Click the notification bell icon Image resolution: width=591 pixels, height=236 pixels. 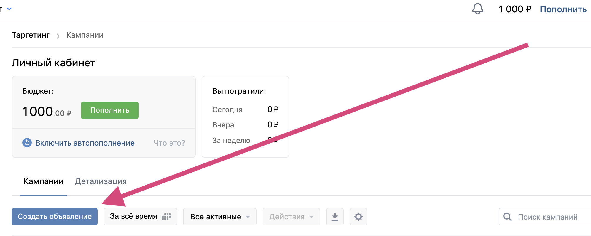tap(477, 9)
